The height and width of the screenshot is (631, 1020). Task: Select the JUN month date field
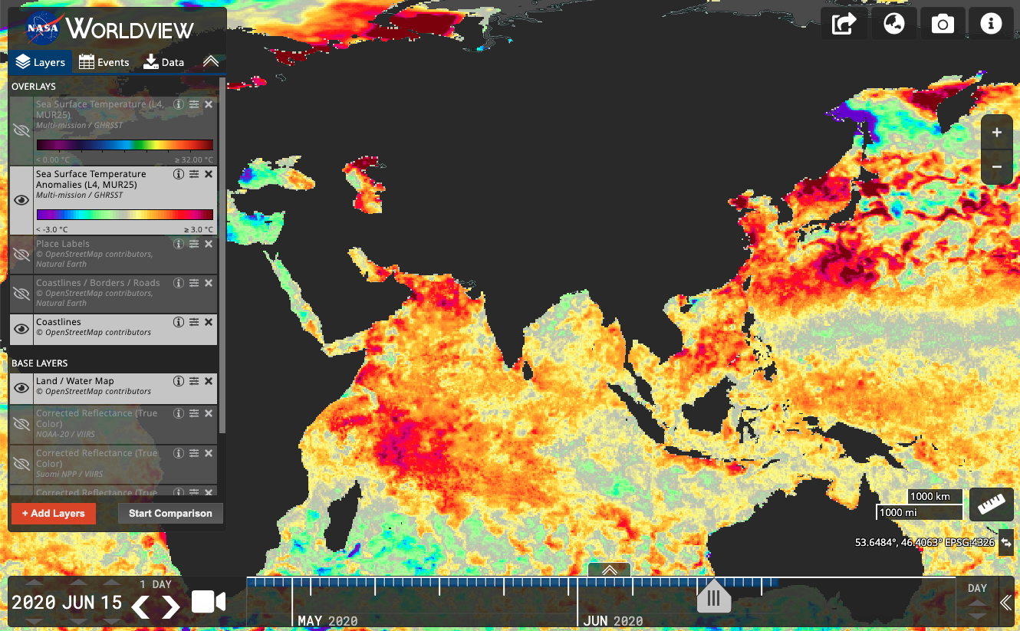point(80,603)
